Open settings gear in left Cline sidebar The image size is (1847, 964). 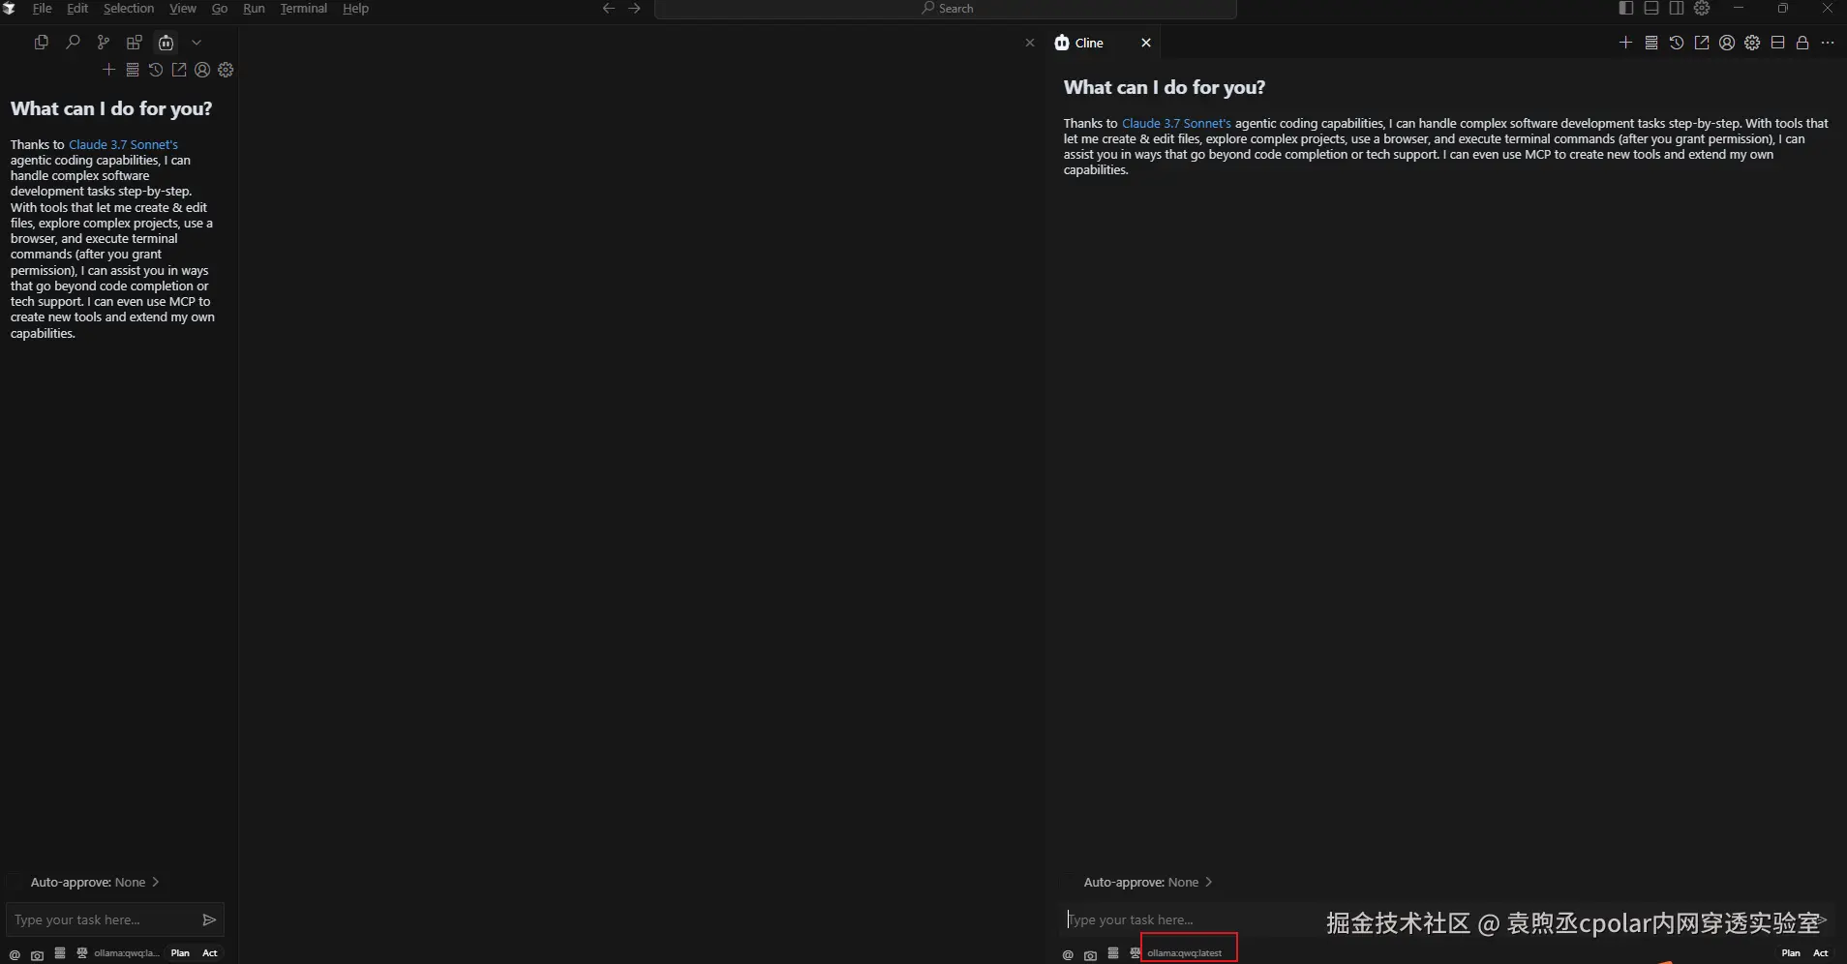(226, 70)
